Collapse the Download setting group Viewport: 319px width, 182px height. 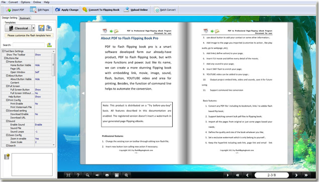pyautogui.click(x=7, y=110)
